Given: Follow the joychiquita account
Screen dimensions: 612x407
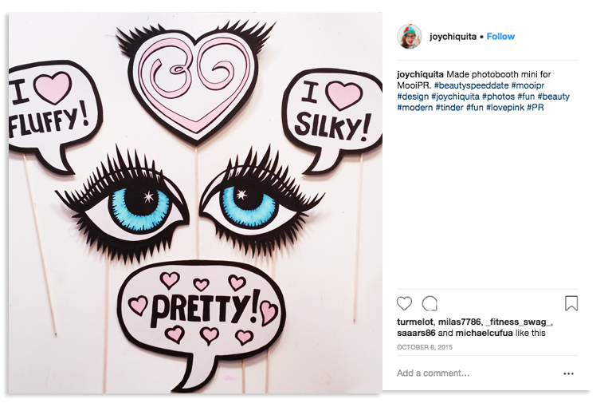Looking at the screenshot, I should pyautogui.click(x=500, y=37).
